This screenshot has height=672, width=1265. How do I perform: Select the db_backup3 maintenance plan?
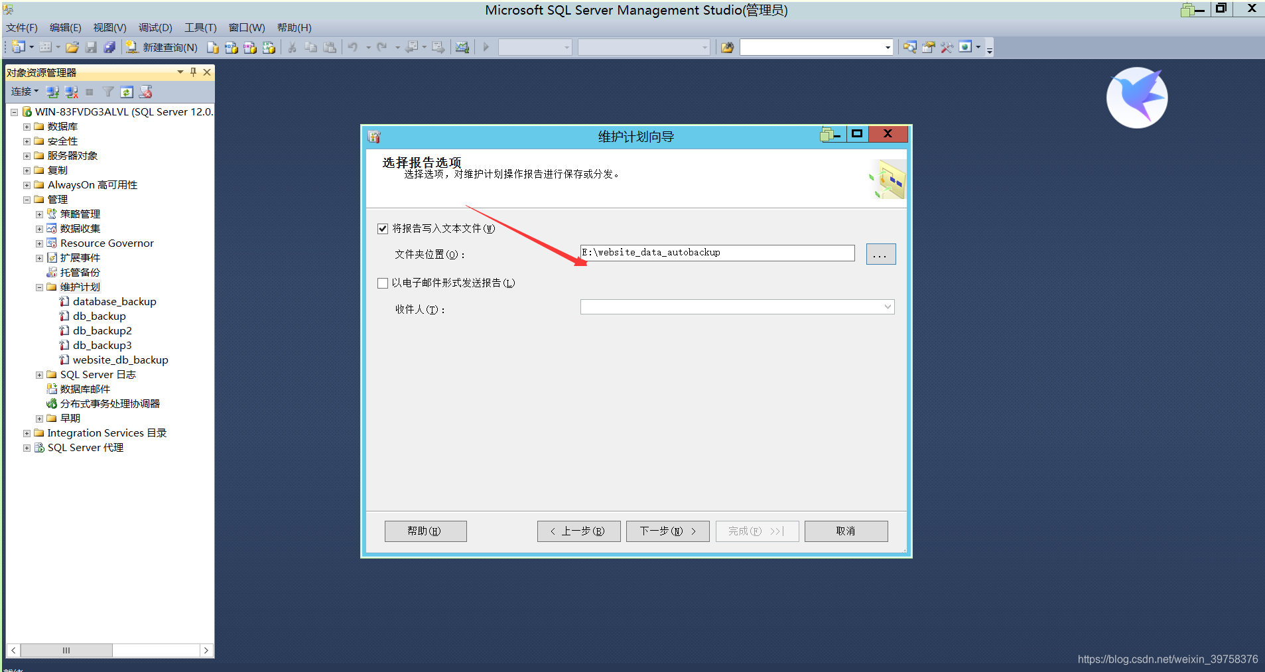pyautogui.click(x=102, y=346)
